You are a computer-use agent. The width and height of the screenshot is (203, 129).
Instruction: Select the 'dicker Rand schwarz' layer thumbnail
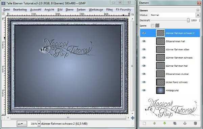[160, 82]
